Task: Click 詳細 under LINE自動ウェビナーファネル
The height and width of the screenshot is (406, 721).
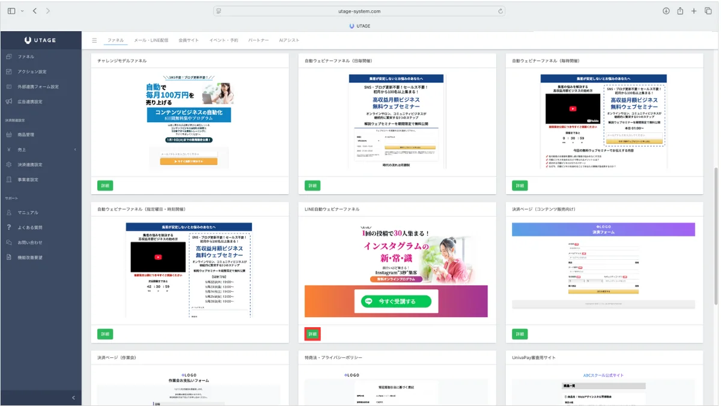Action: (x=312, y=334)
